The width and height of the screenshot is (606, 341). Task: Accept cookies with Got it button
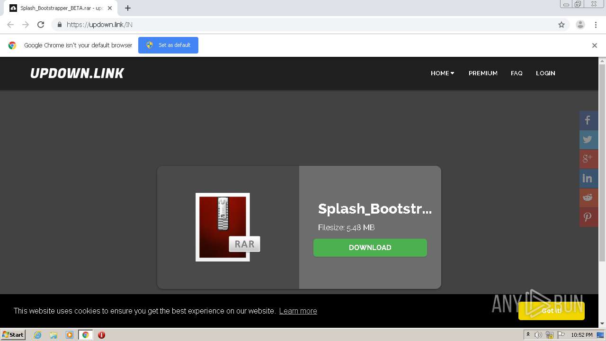click(x=552, y=311)
